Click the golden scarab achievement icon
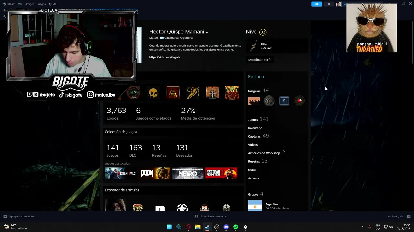 (193, 93)
